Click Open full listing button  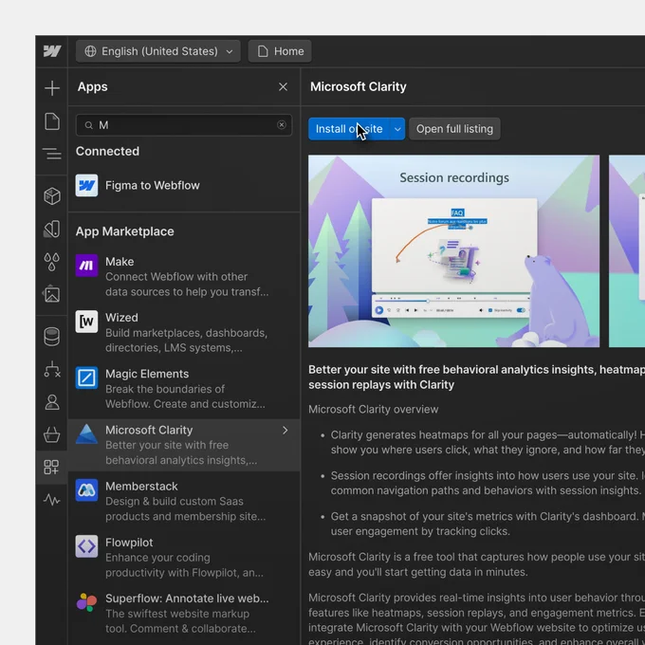[454, 129]
